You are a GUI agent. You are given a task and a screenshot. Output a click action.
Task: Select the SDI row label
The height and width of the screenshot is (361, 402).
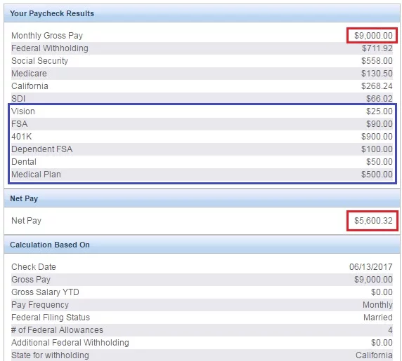coord(18,98)
